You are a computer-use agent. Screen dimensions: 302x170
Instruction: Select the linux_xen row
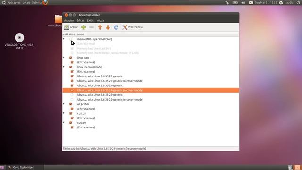(151, 58)
